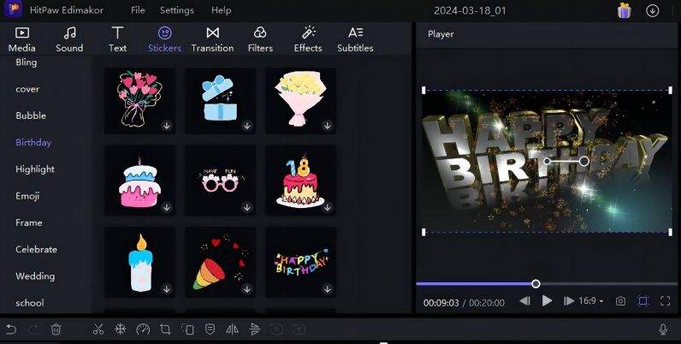
Task: Click the redo arrow icon
Action: tap(33, 329)
